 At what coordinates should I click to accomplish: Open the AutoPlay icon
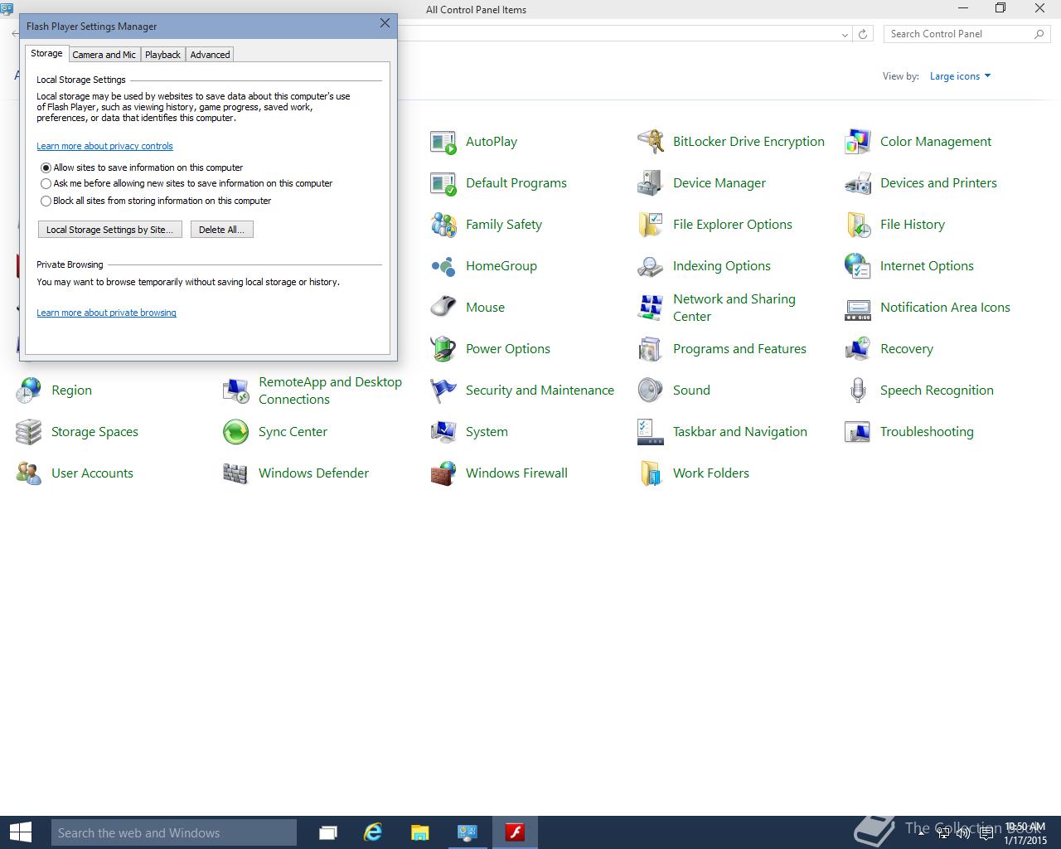point(443,142)
